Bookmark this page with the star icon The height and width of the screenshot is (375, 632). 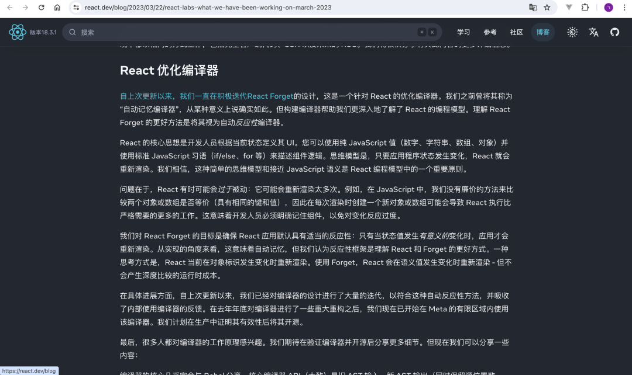pos(547,8)
